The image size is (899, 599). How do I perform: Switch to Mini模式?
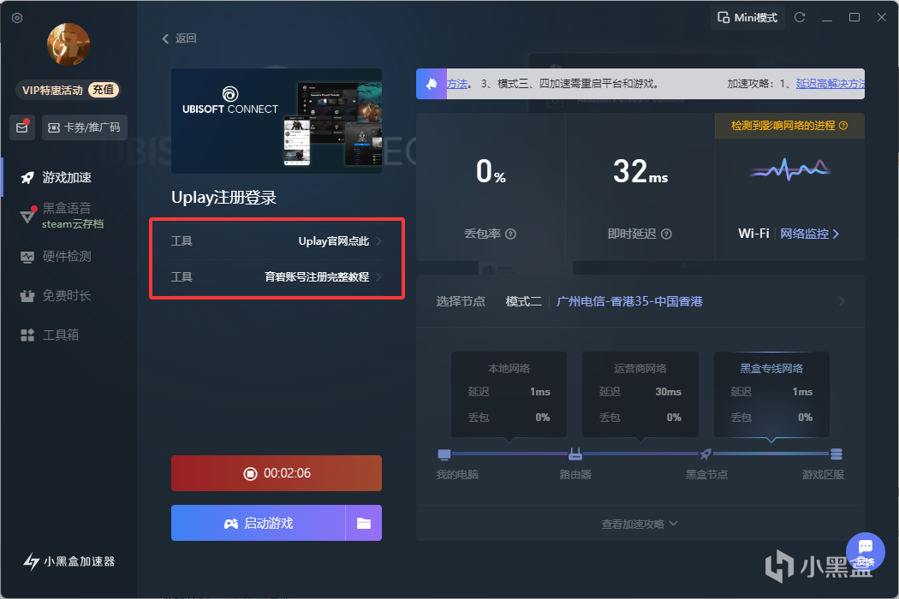[x=747, y=18]
